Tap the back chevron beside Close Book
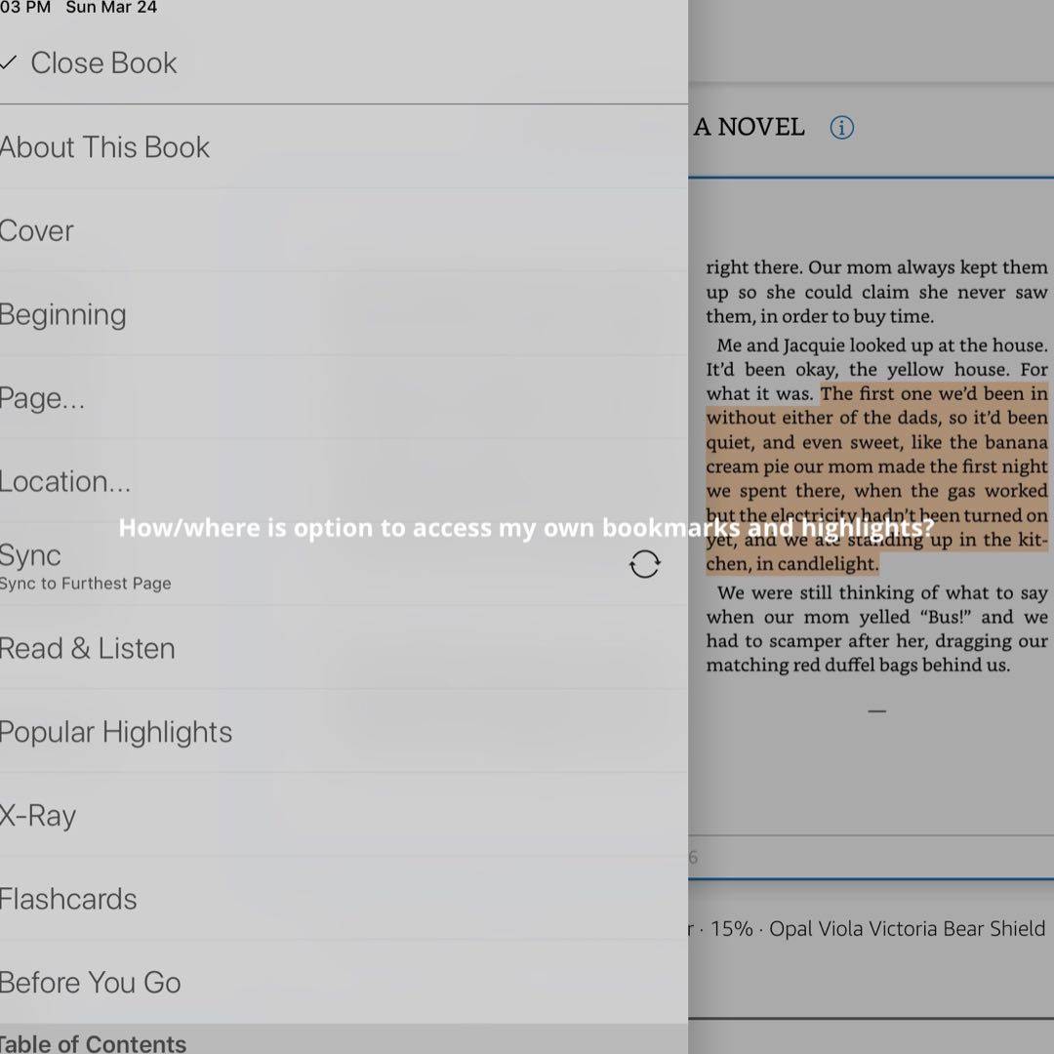1054x1054 pixels. 9,63
